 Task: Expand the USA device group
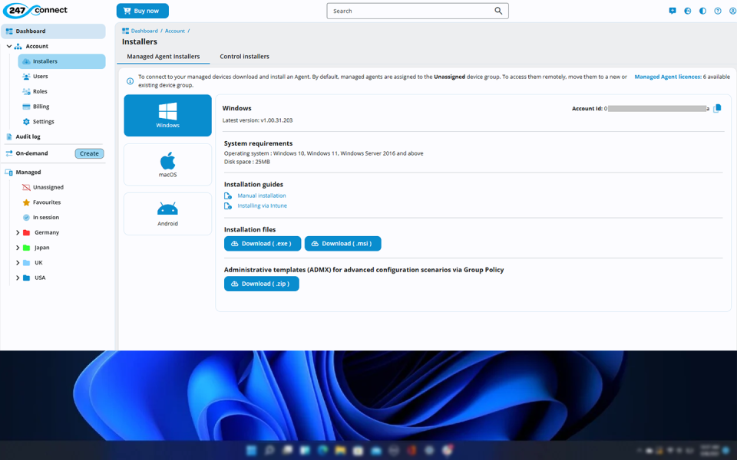[x=18, y=278]
